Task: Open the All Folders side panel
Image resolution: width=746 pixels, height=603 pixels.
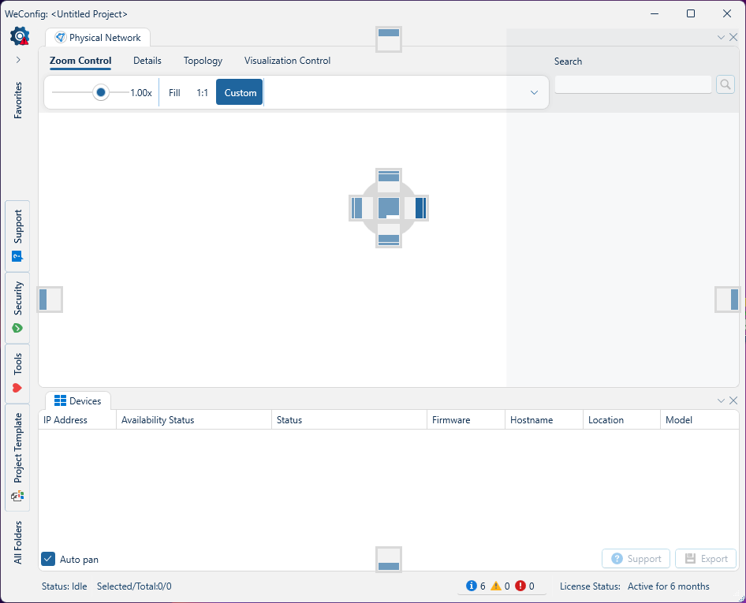Action: tap(17, 542)
